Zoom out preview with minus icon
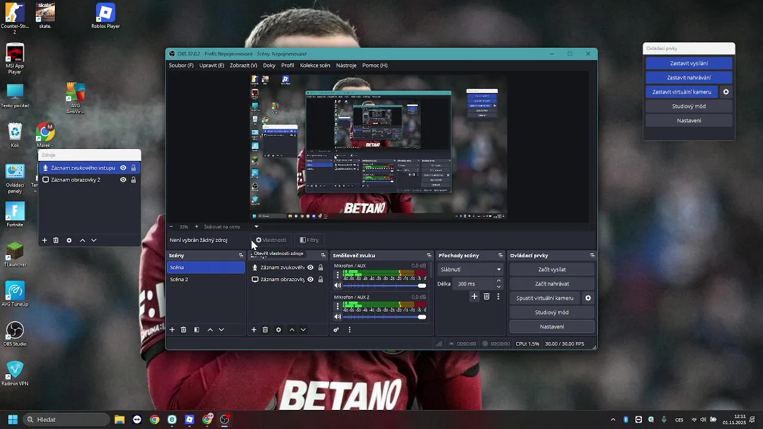This screenshot has height=429, width=763. coord(171,226)
